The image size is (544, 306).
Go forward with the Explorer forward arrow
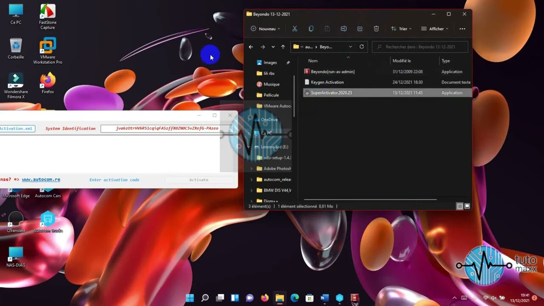(x=263, y=47)
